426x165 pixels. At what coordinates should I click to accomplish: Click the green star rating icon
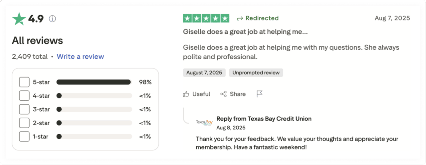[19, 19]
